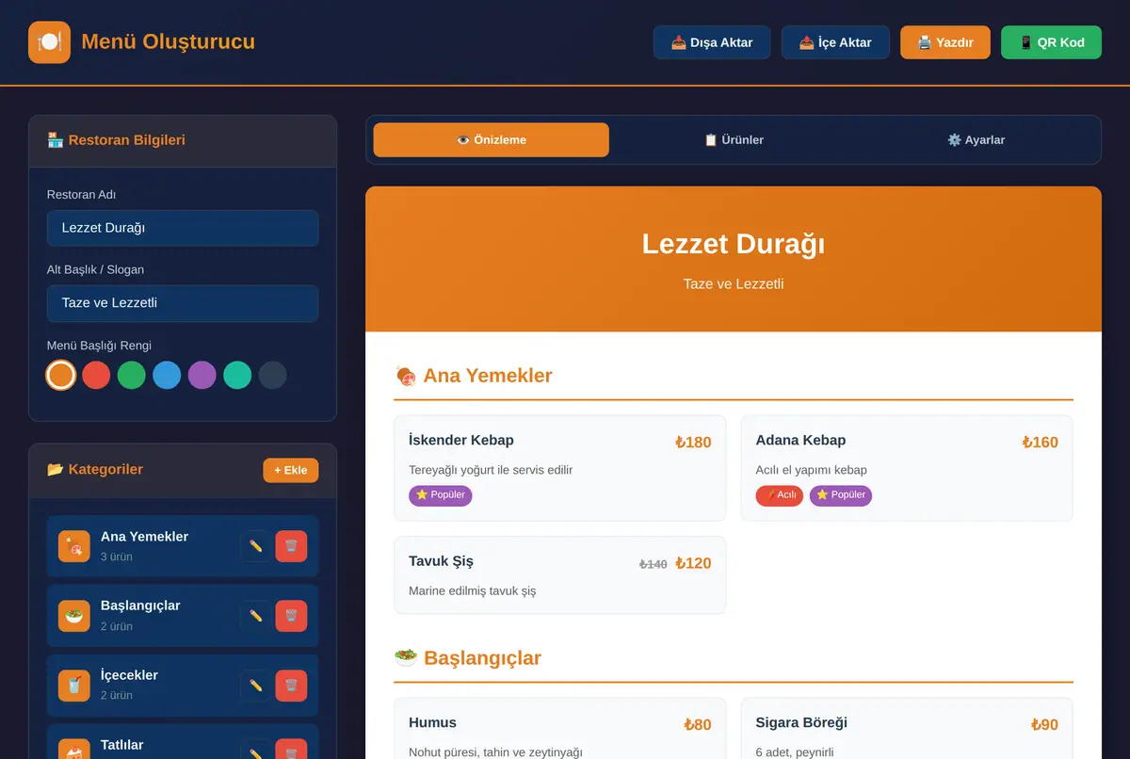Image resolution: width=1130 pixels, height=759 pixels.
Task: Click the Adana Kebap menu card
Action: [907, 468]
